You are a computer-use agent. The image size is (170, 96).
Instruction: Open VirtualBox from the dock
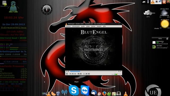(x=58, y=93)
